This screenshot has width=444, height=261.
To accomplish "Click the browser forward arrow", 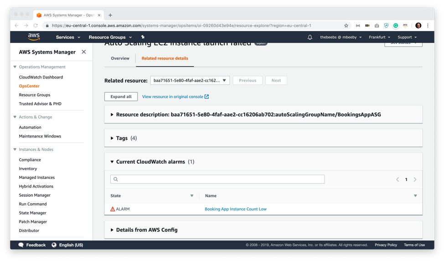I will [26, 26].
